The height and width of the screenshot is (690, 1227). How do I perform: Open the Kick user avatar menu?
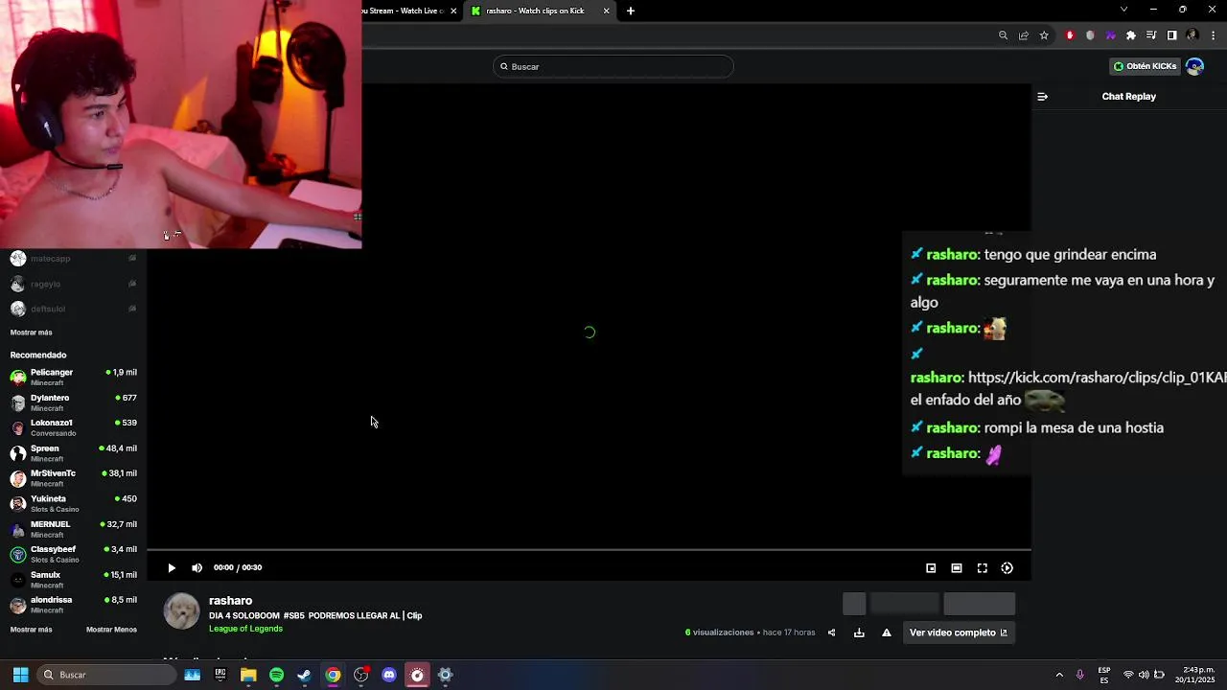(1194, 66)
